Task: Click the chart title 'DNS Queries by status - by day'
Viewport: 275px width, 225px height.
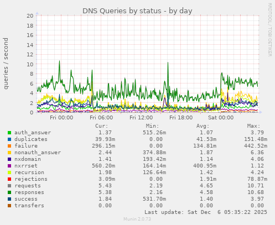Action: click(x=137, y=11)
